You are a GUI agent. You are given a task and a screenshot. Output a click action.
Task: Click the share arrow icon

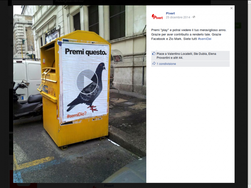[154, 64]
